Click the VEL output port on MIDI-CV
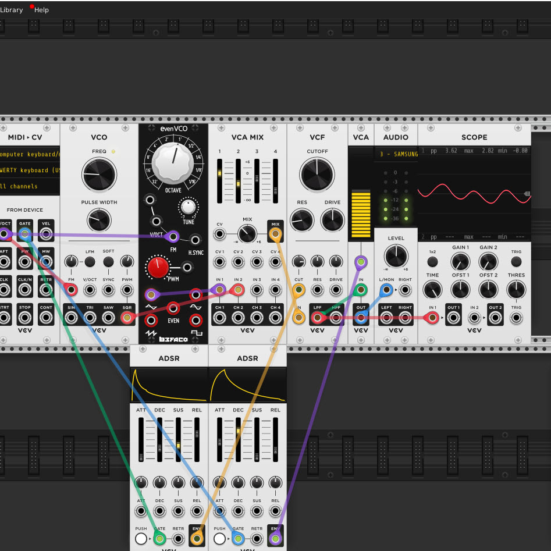 (45, 234)
